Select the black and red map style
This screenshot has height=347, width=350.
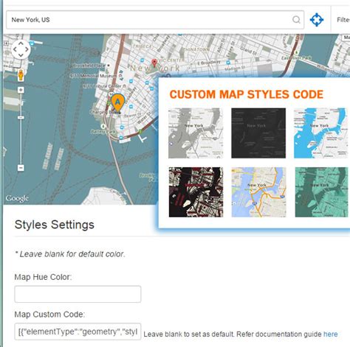pos(196,192)
